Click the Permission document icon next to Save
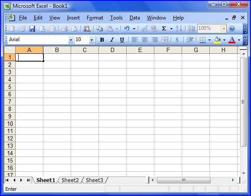 click(x=42, y=29)
